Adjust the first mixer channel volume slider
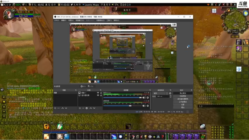249x140 pixels. (122, 98)
